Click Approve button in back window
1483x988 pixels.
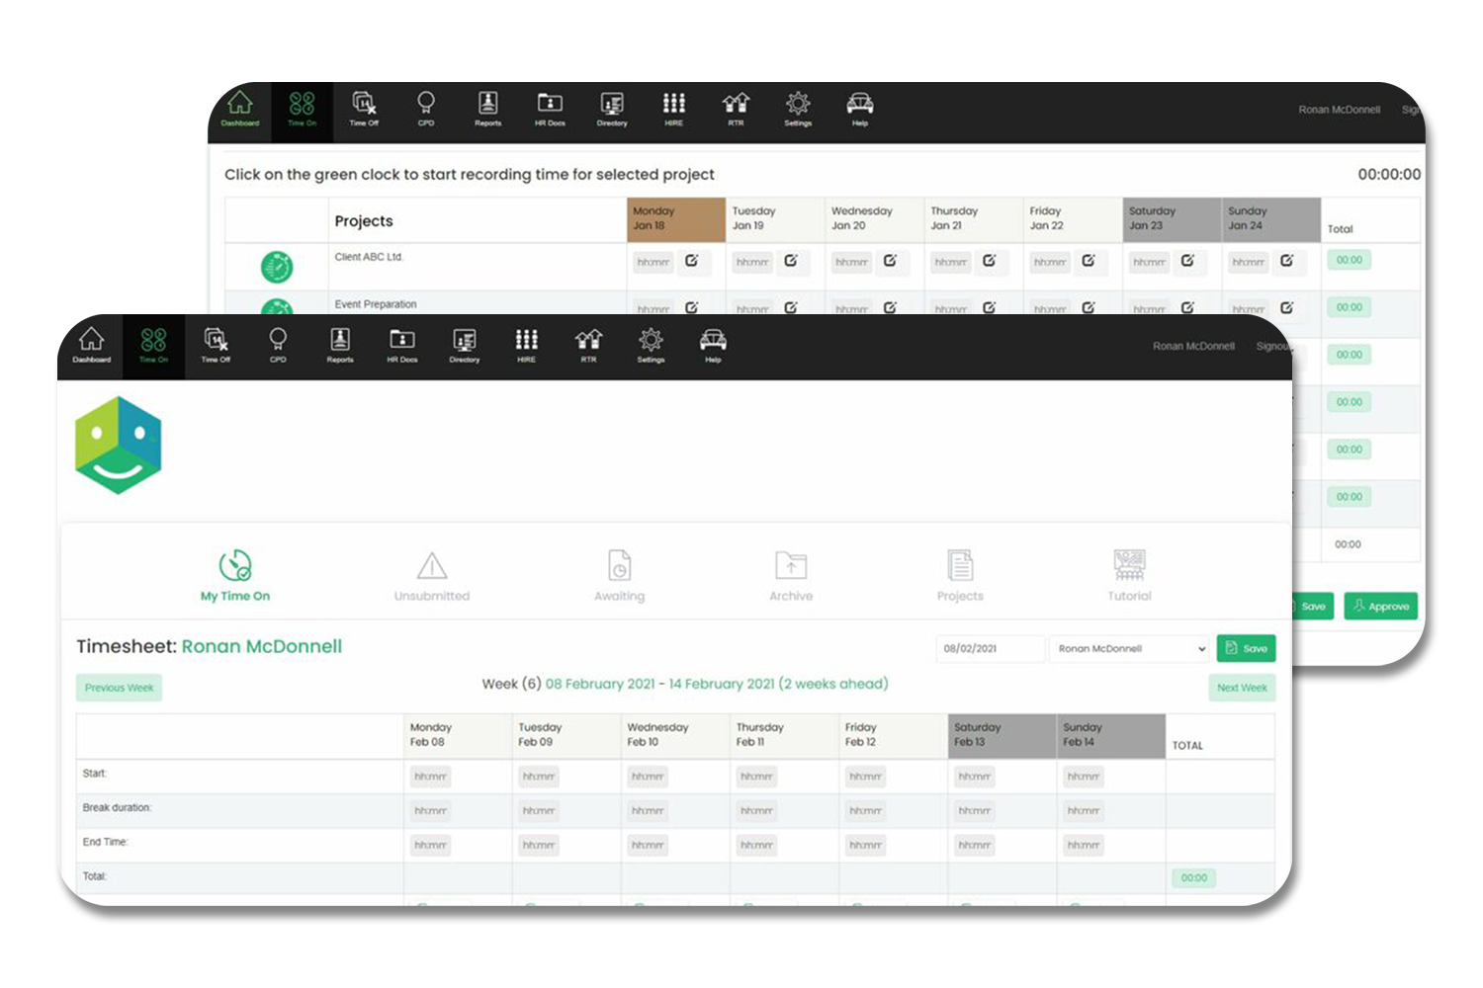(1380, 606)
